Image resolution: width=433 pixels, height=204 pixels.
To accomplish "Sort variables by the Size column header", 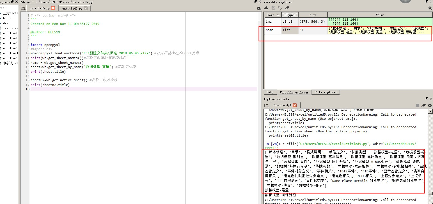I will 313,15.
